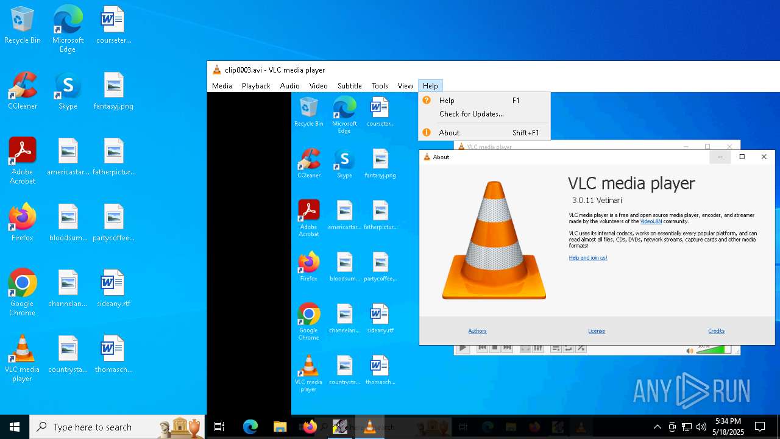780x439 pixels.
Task: Select the courseter... Word document icon
Action: 113,26
